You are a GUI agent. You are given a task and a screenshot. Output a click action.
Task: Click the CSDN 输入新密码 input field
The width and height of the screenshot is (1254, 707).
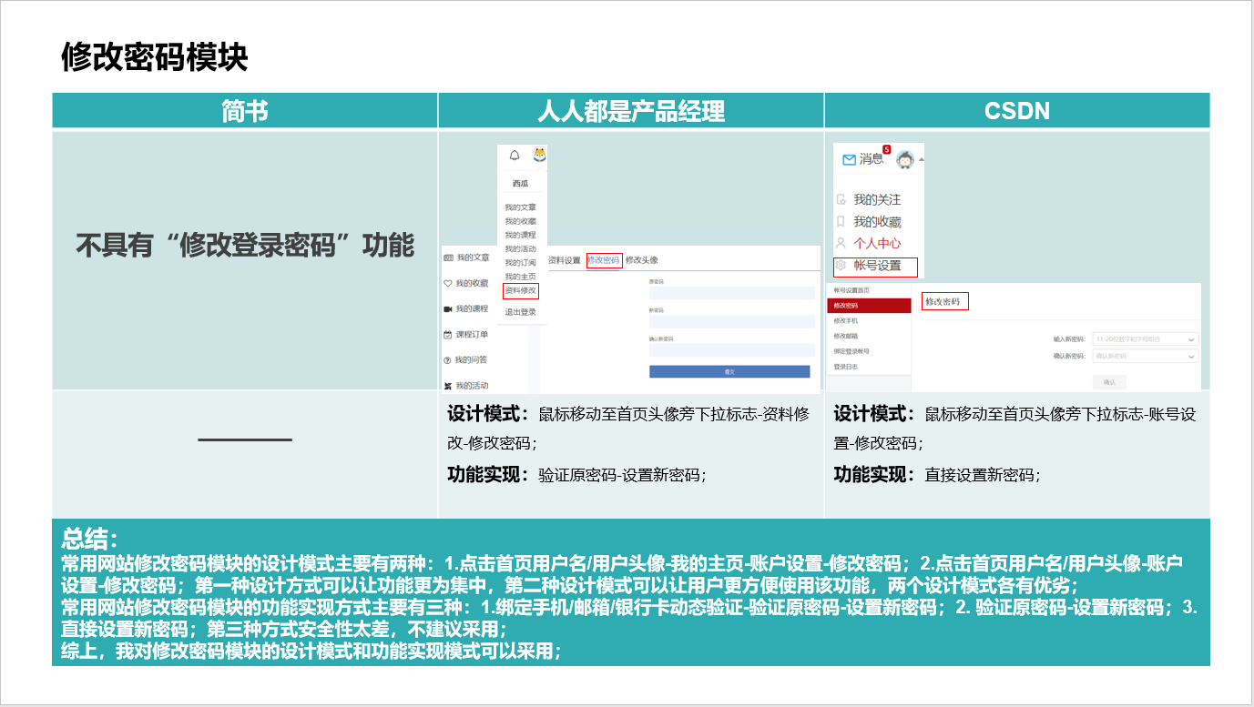1145,339
